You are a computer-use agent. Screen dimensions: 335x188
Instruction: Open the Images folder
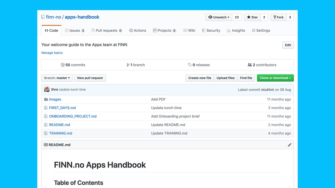coord(55,99)
